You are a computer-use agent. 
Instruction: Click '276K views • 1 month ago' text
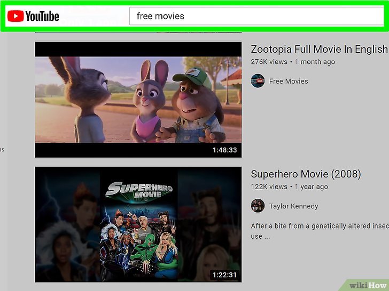(x=293, y=62)
